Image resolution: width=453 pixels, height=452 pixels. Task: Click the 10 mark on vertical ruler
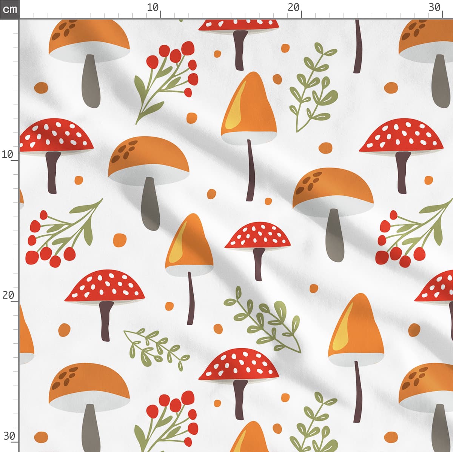[x=8, y=154]
